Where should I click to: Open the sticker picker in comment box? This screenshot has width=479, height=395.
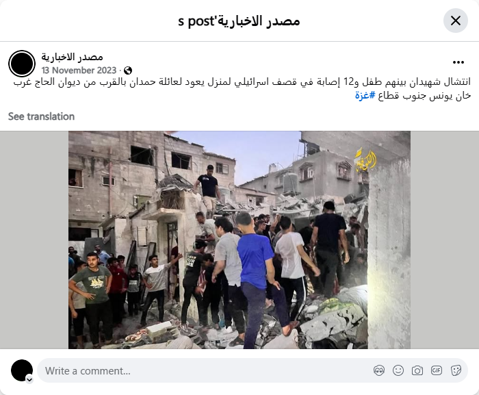pyautogui.click(x=456, y=370)
